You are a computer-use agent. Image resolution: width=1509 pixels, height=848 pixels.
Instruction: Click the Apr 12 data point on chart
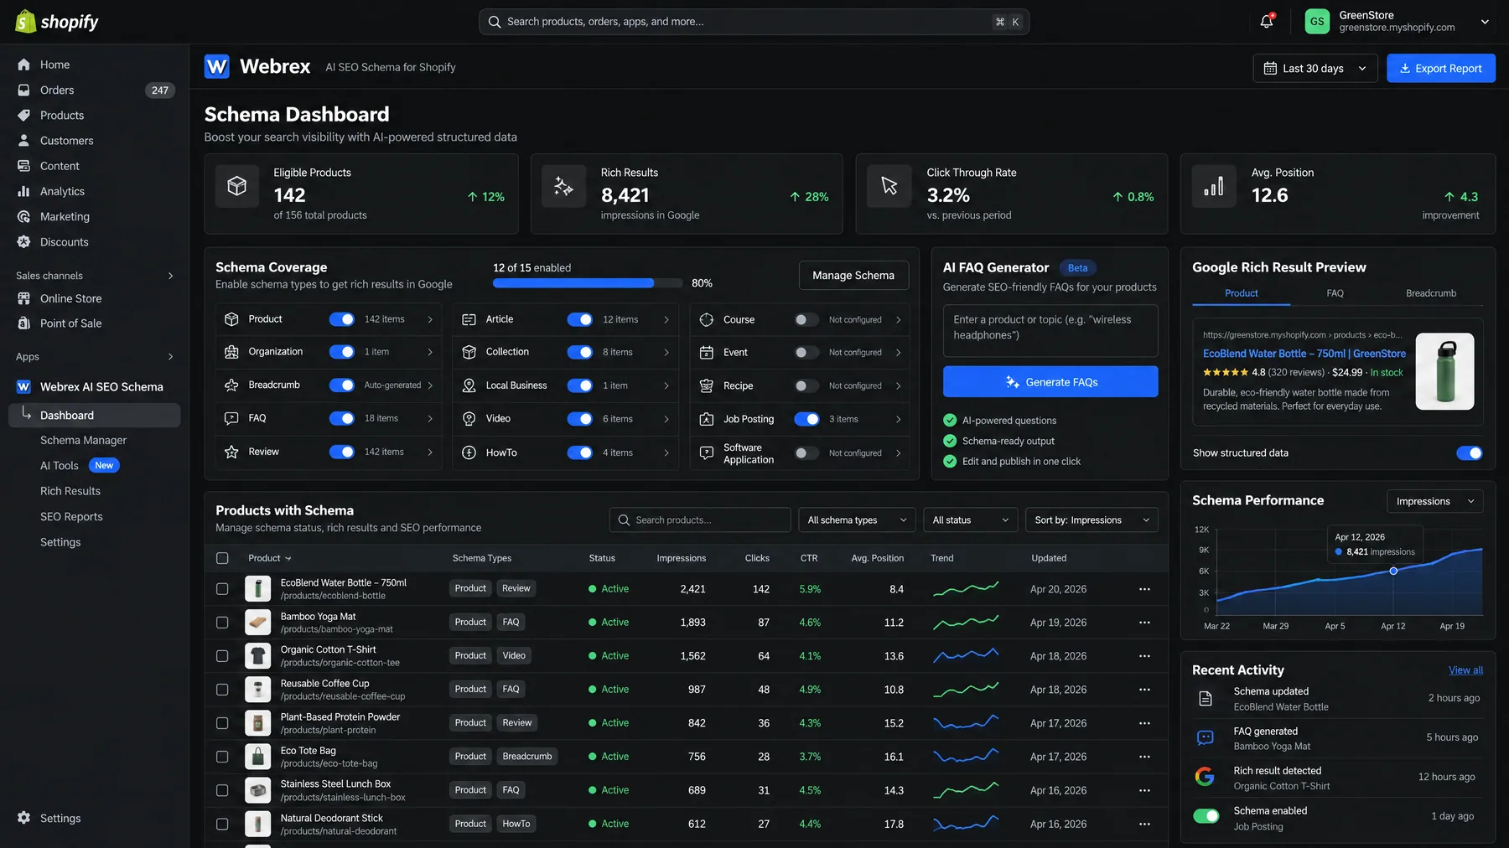pyautogui.click(x=1393, y=571)
